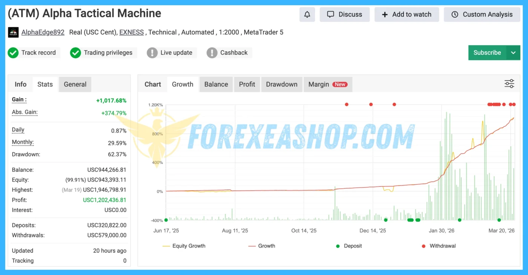The height and width of the screenshot is (275, 528).
Task: Click the Cashback status badge icon
Action: click(212, 53)
